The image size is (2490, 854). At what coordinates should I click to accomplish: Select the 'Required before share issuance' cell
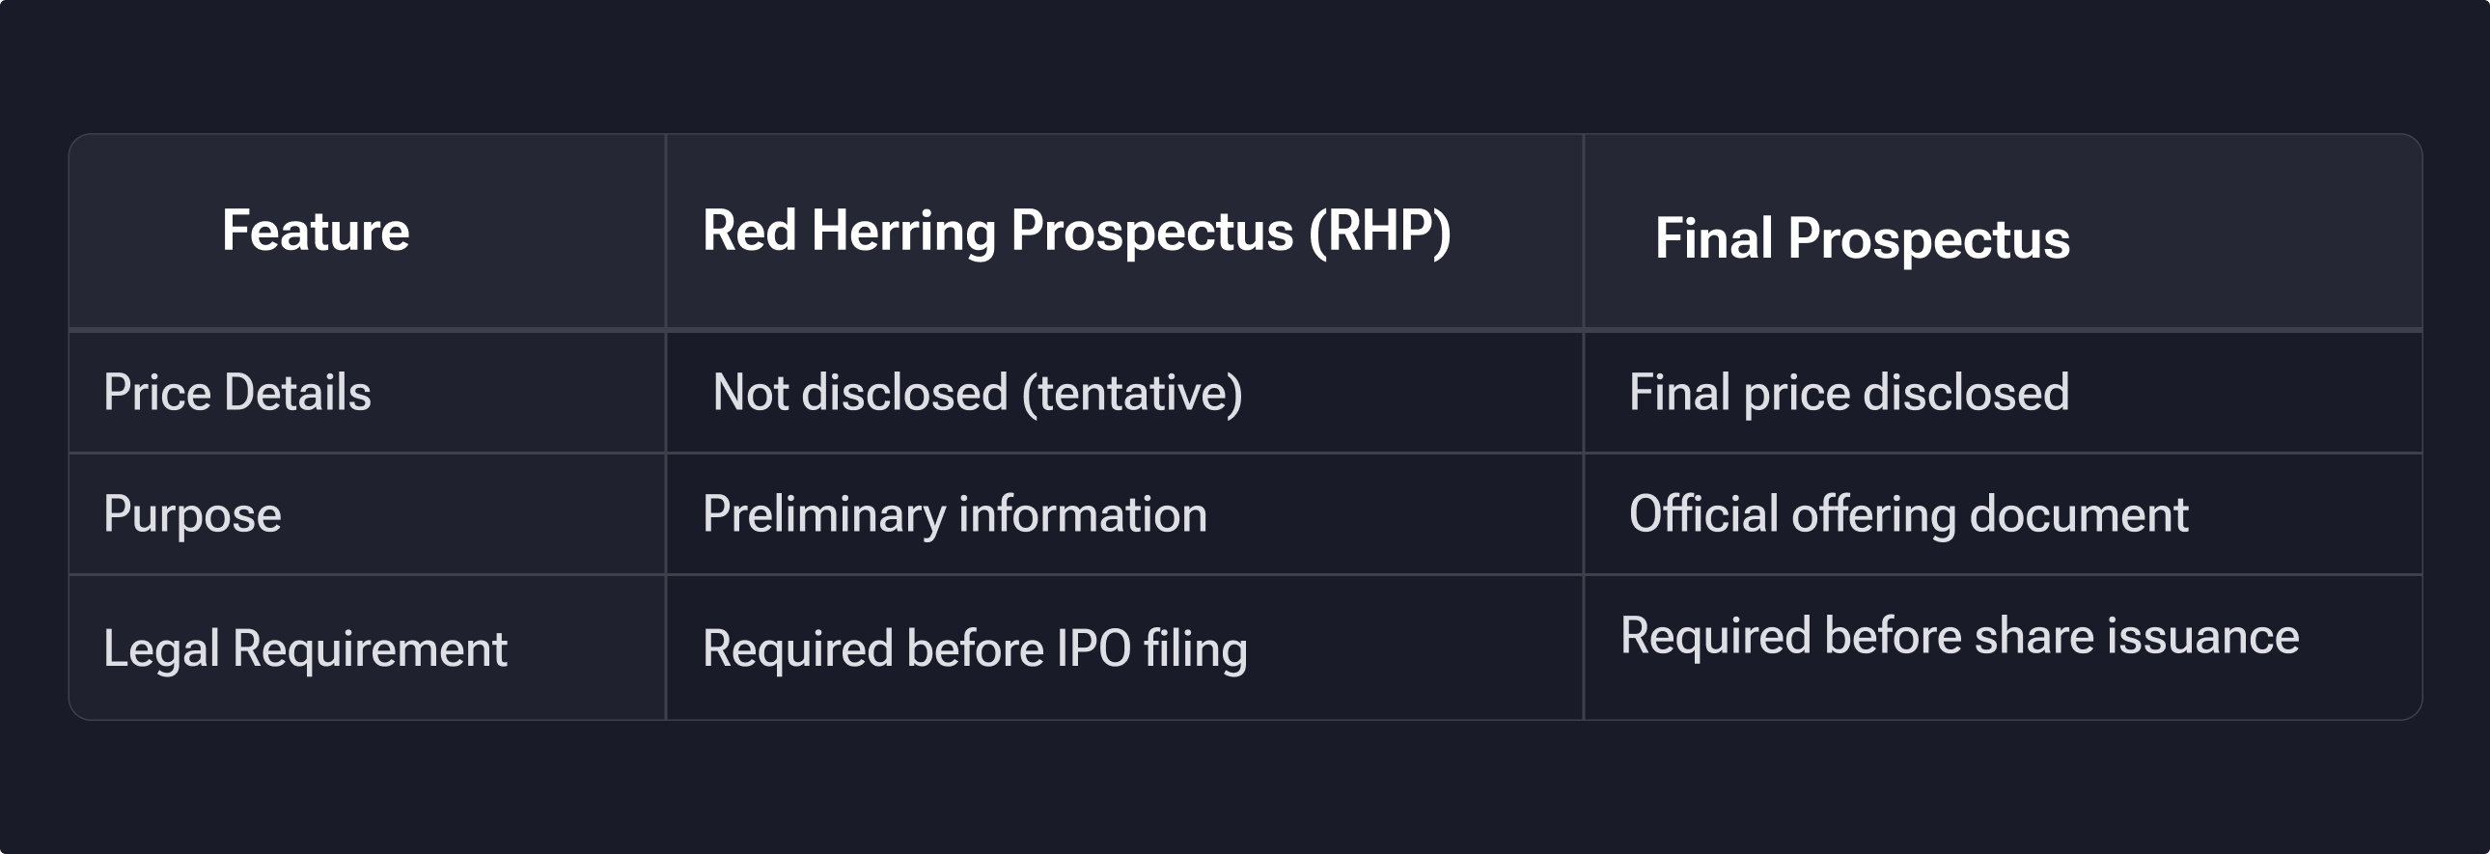point(1959,637)
